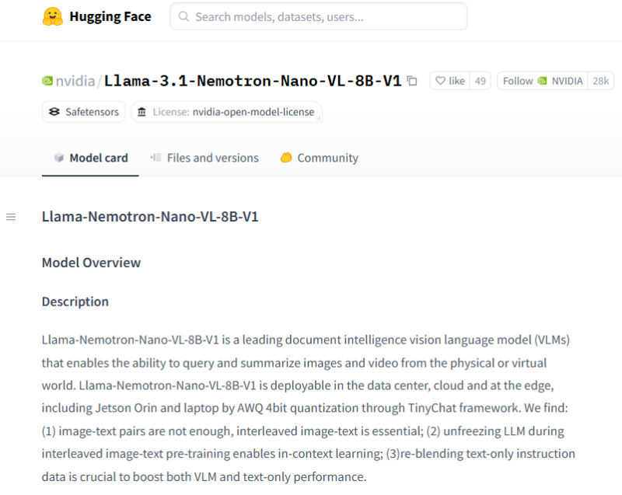Switch to the Model card tab
Image resolution: width=622 pixels, height=495 pixels.
pyautogui.click(x=90, y=158)
